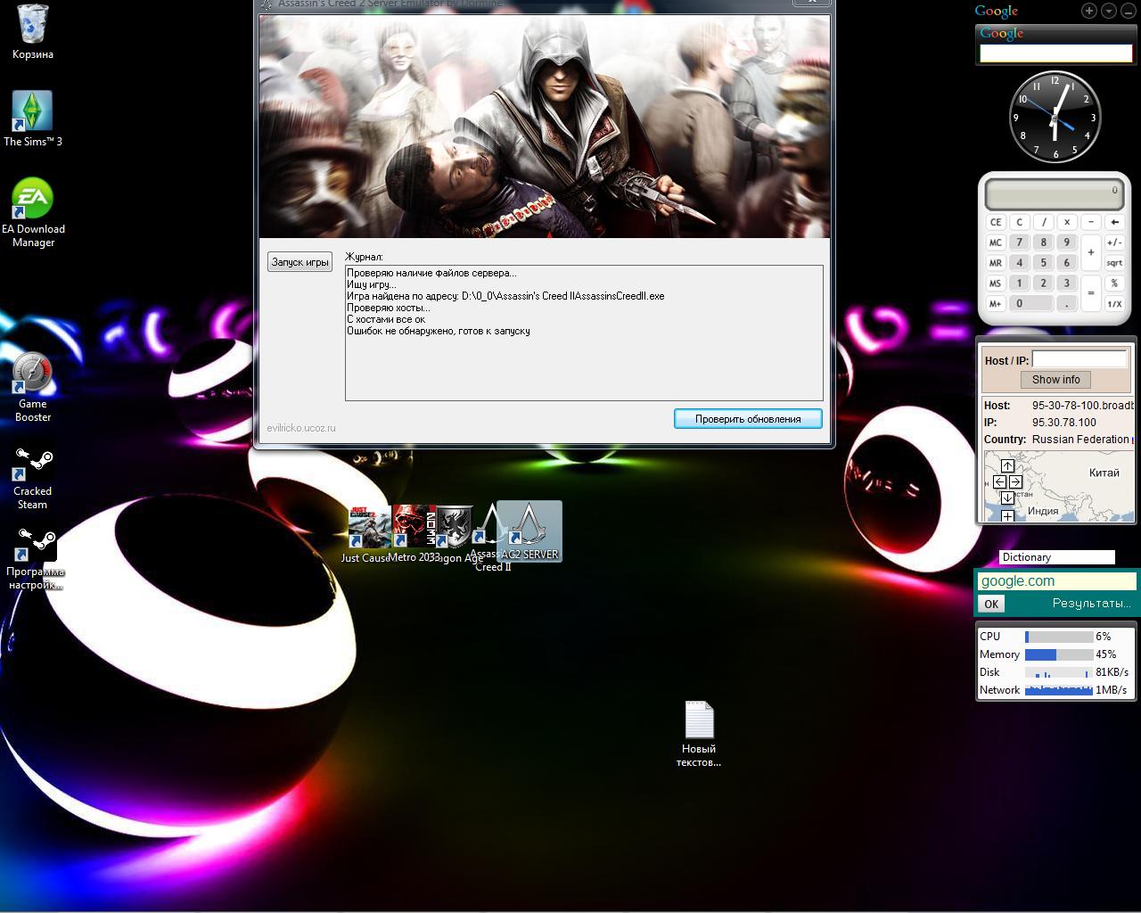Pan the map right with the right arrow
1141x913 pixels.
[1015, 482]
